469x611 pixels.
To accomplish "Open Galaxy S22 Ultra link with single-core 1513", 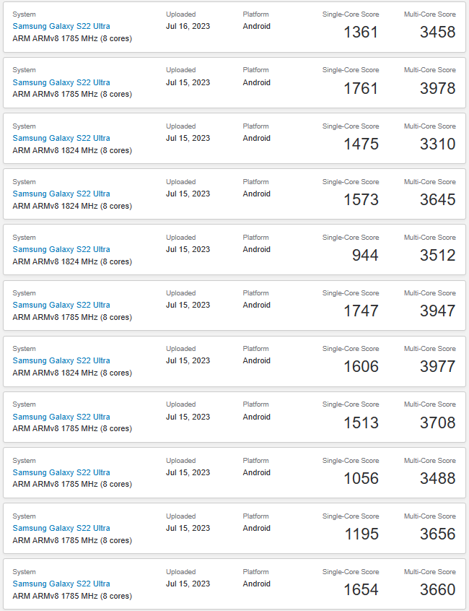I will tap(61, 417).
